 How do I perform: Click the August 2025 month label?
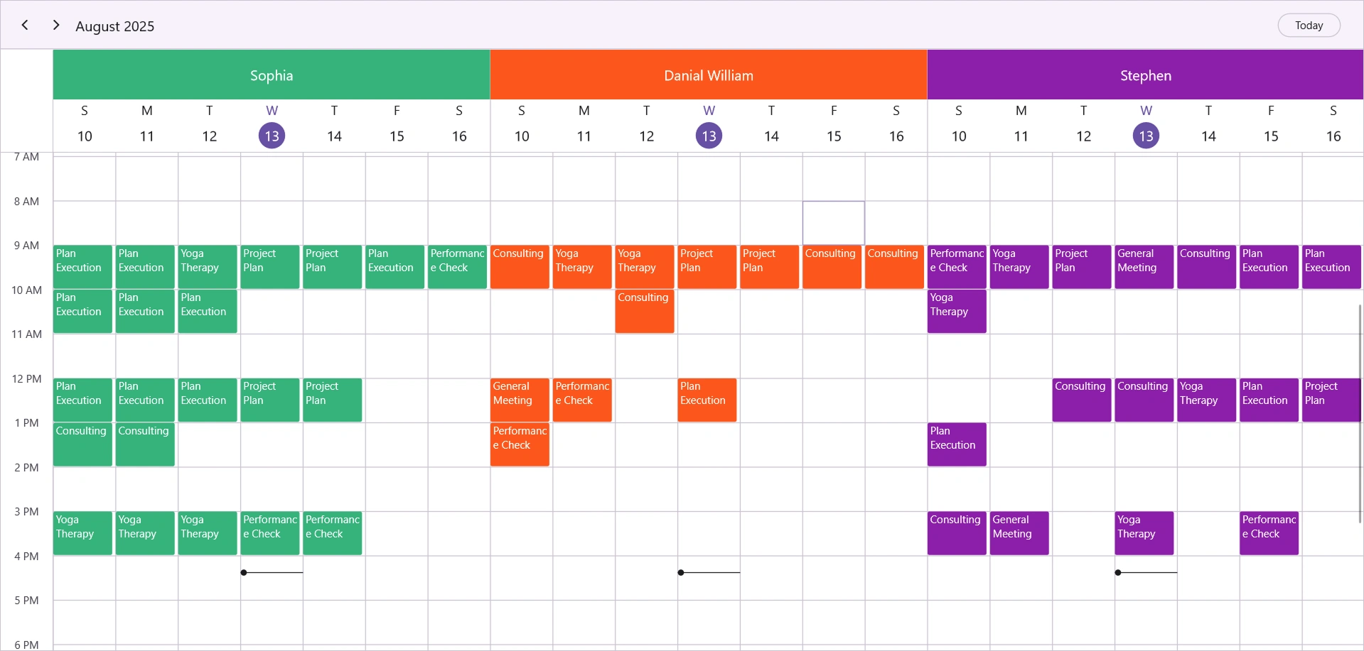click(114, 26)
